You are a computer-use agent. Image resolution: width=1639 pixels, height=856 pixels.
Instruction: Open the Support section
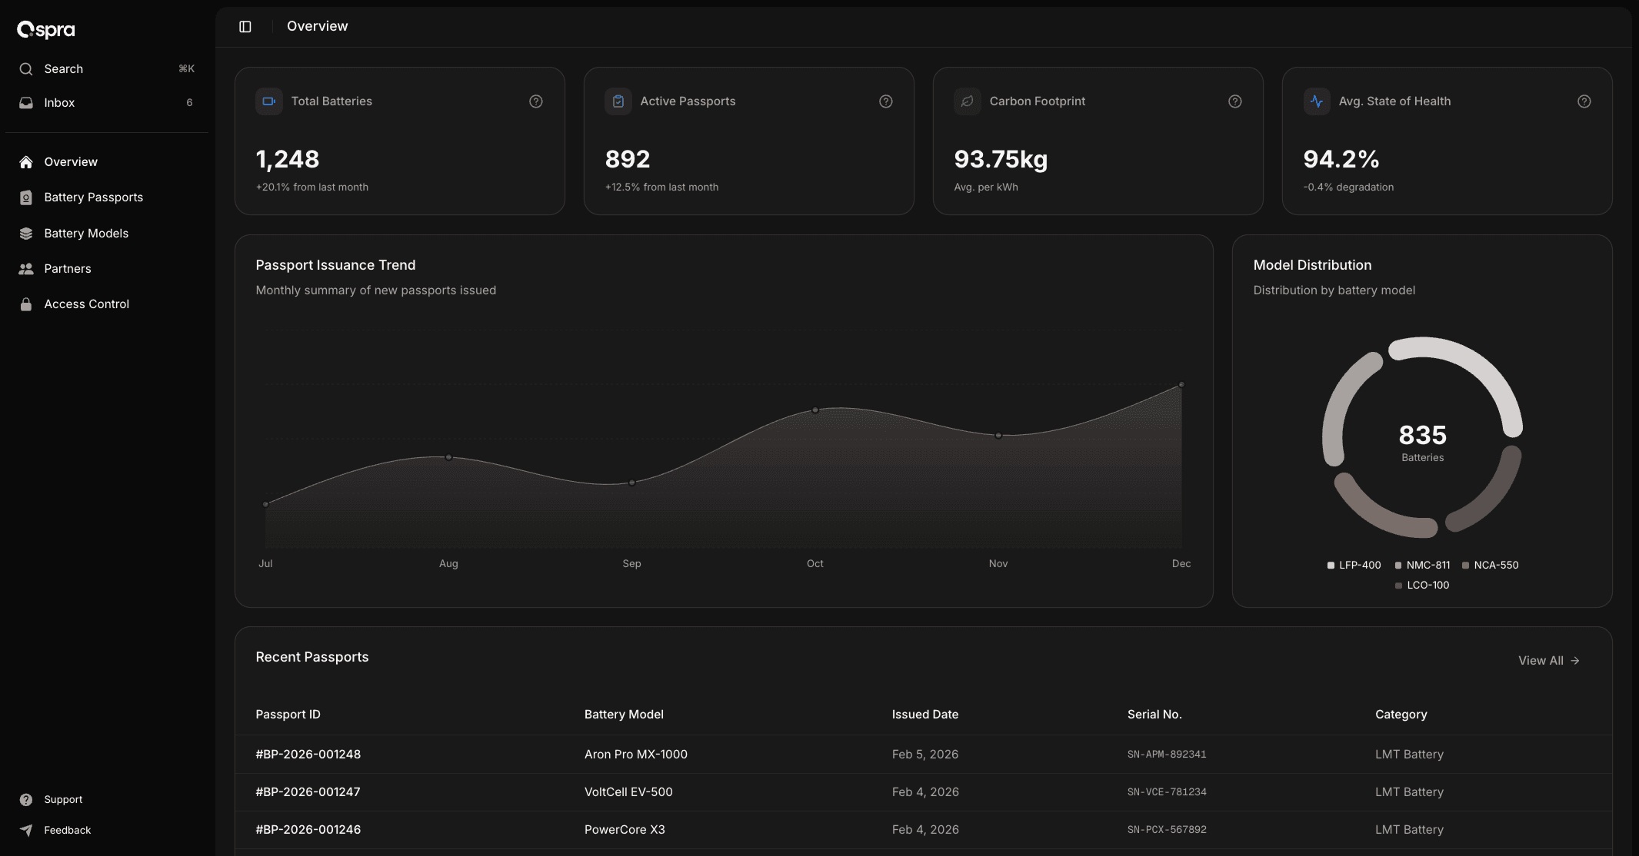click(x=62, y=799)
